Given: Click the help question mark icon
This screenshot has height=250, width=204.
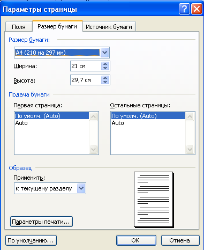Looking at the screenshot, I should tap(184, 9).
